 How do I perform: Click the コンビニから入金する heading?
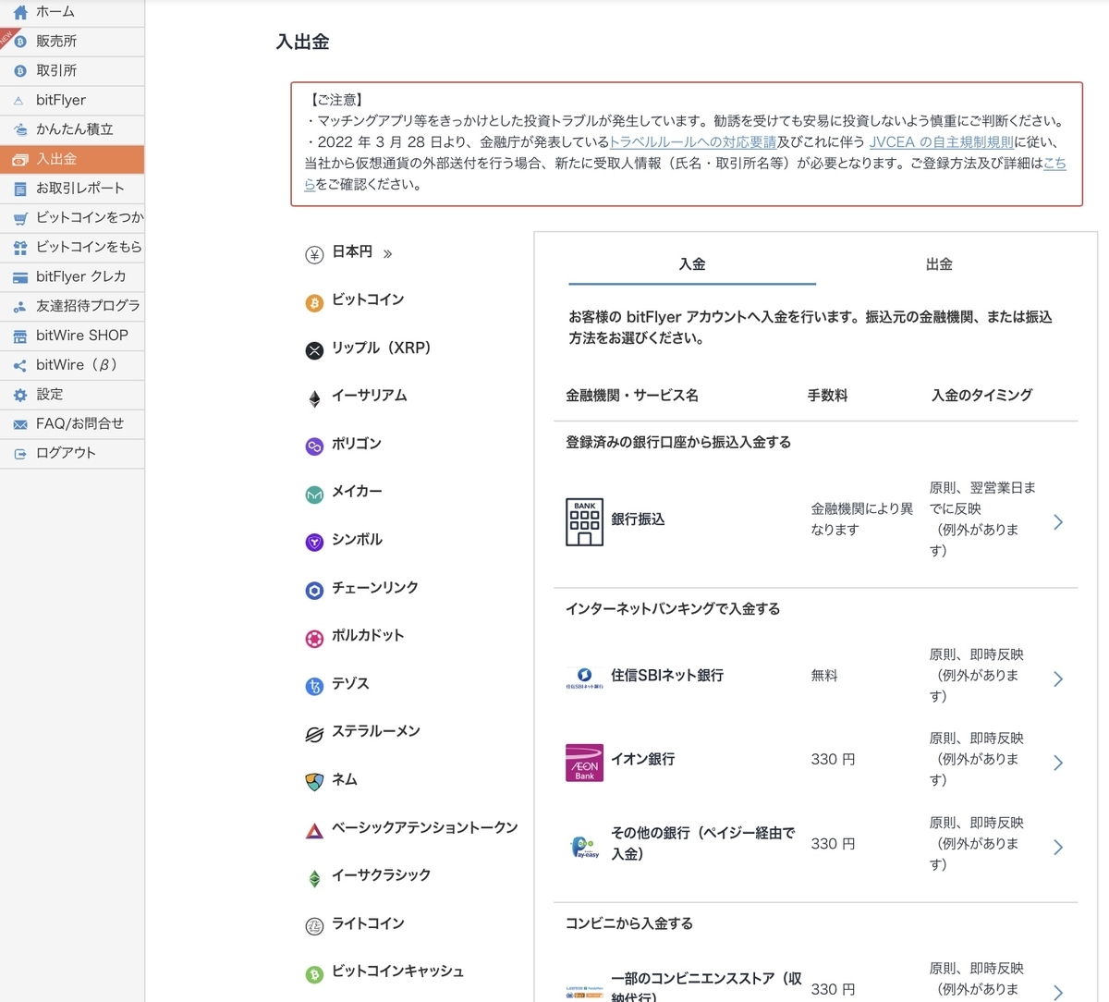[629, 923]
